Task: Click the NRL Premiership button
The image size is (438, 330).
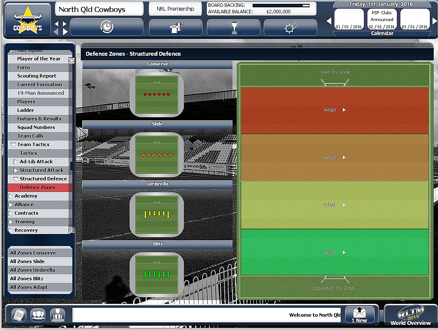Action: pyautogui.click(x=176, y=9)
